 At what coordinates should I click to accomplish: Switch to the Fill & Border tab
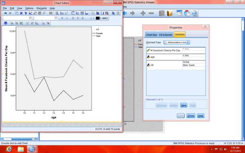166,35
